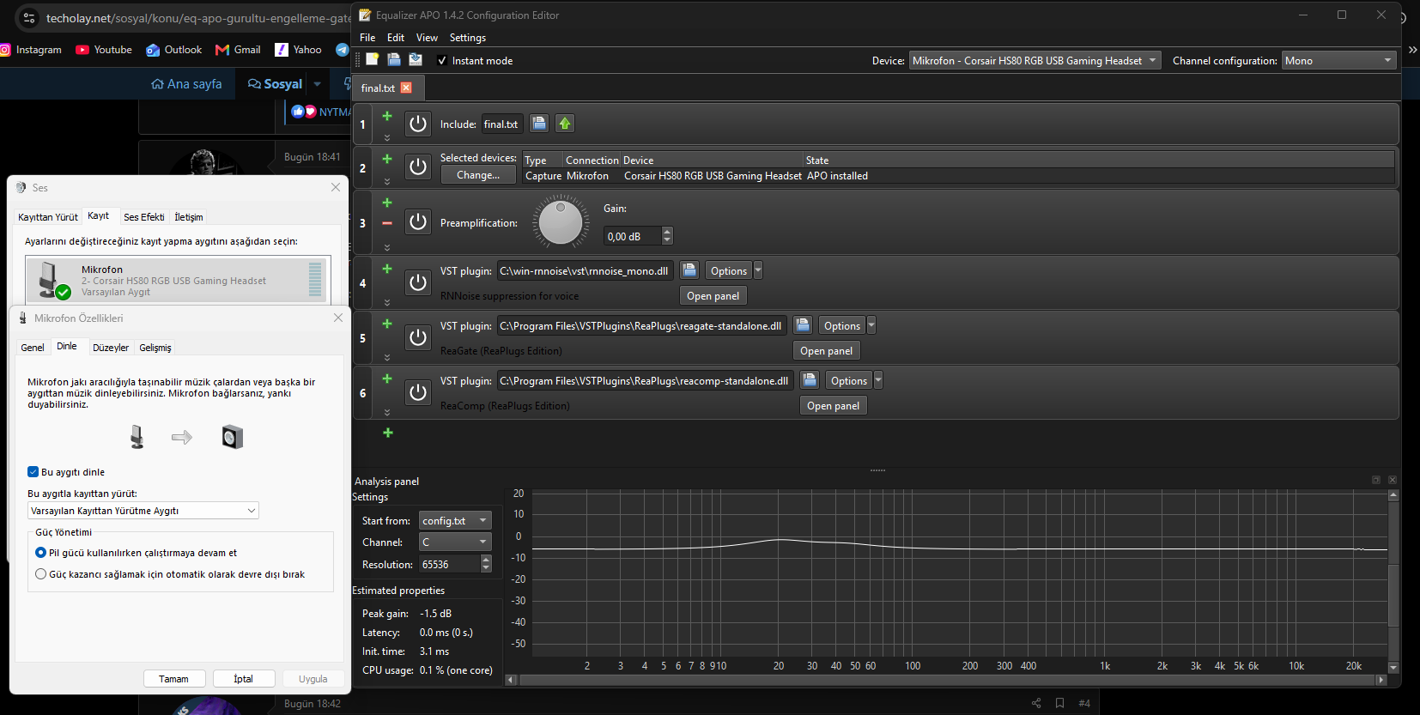
Task: Click Change... button for selected devices
Action: 478,174
